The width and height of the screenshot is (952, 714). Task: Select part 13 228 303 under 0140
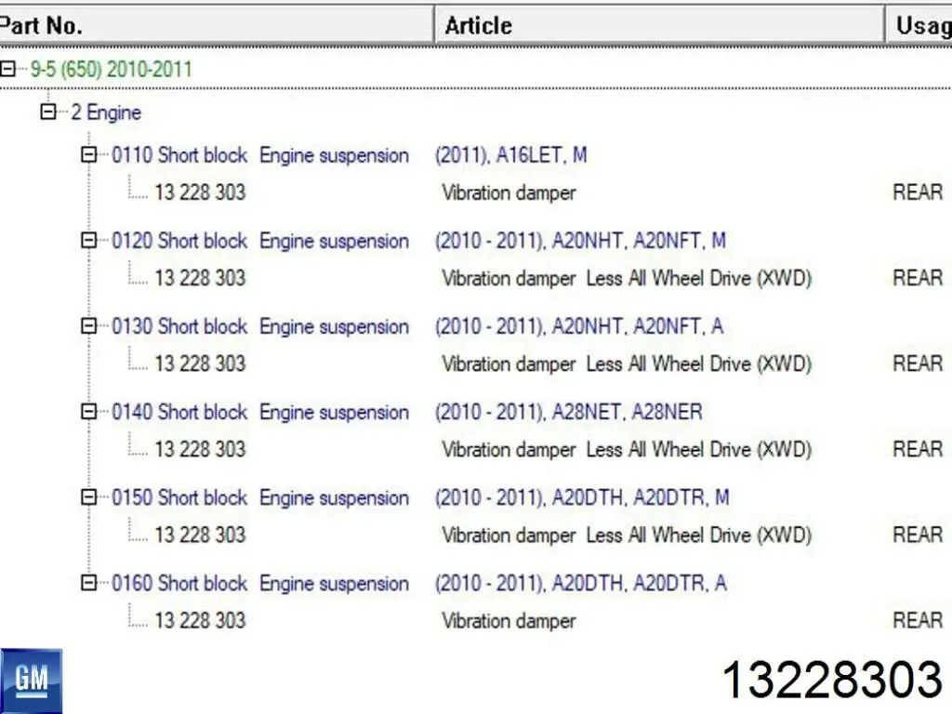point(201,449)
